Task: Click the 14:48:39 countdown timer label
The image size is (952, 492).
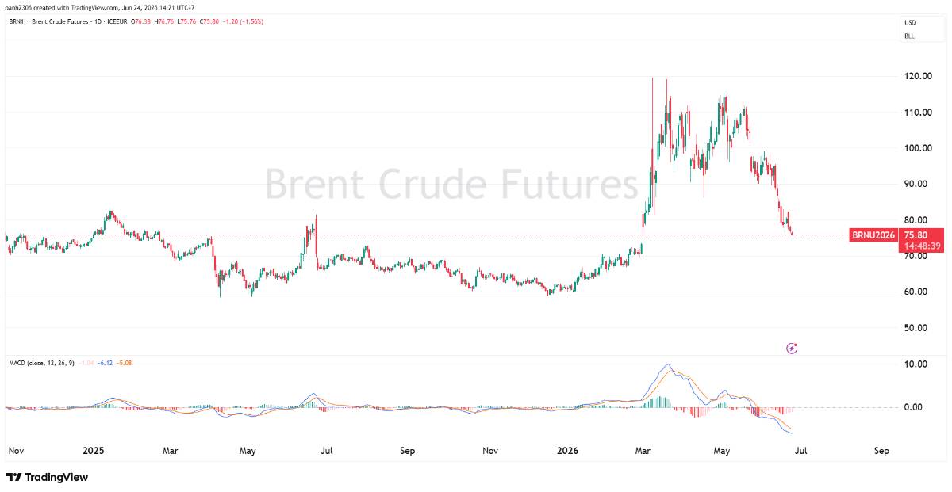Action: tap(921, 246)
